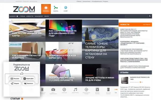Open CNews link in top bar

coord(79,1)
